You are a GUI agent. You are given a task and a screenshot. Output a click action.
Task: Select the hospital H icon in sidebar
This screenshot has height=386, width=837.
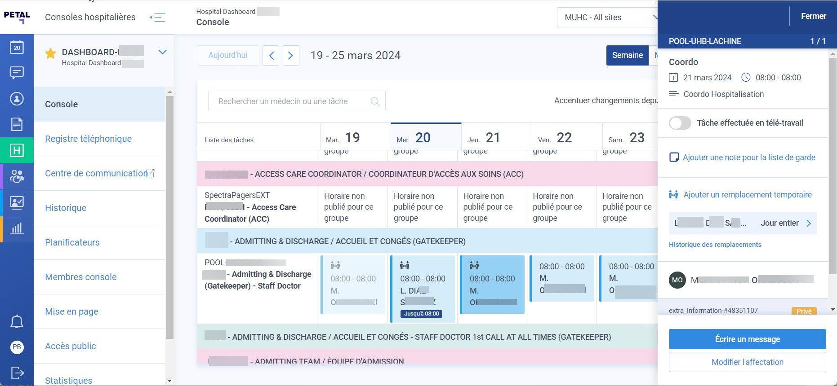pyautogui.click(x=17, y=150)
